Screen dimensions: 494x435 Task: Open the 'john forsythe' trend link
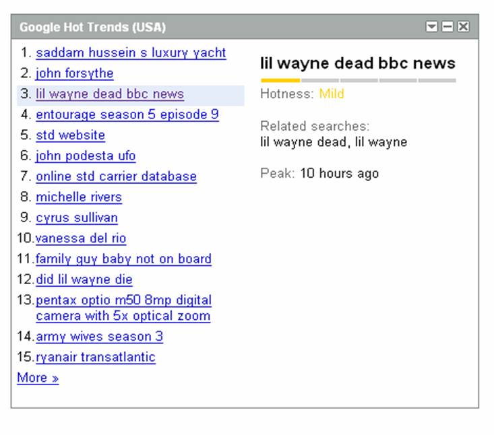[x=75, y=73]
